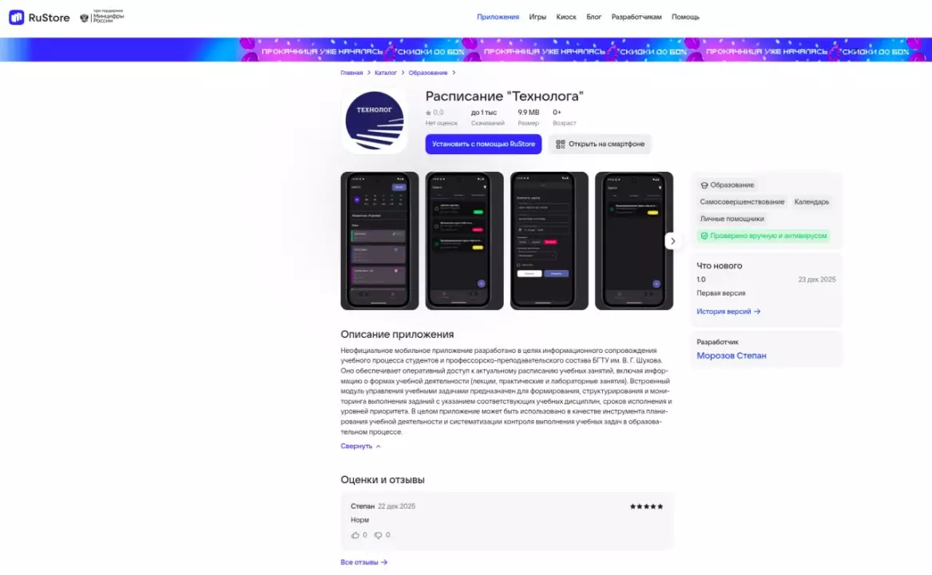This screenshot has height=575, width=932.
Task: Click the Минцифры России logo
Action: coord(101,17)
